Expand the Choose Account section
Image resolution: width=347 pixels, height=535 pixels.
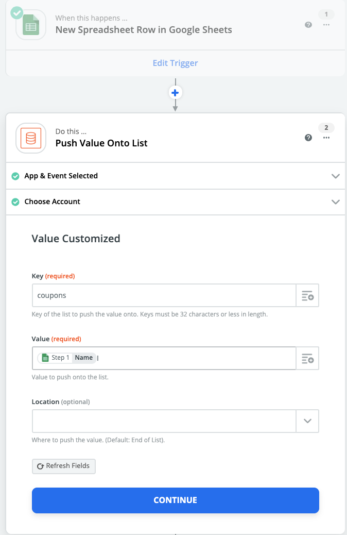(336, 202)
